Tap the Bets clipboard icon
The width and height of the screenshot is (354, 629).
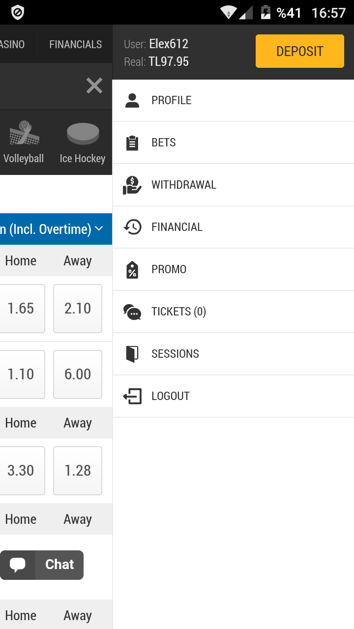point(132,143)
